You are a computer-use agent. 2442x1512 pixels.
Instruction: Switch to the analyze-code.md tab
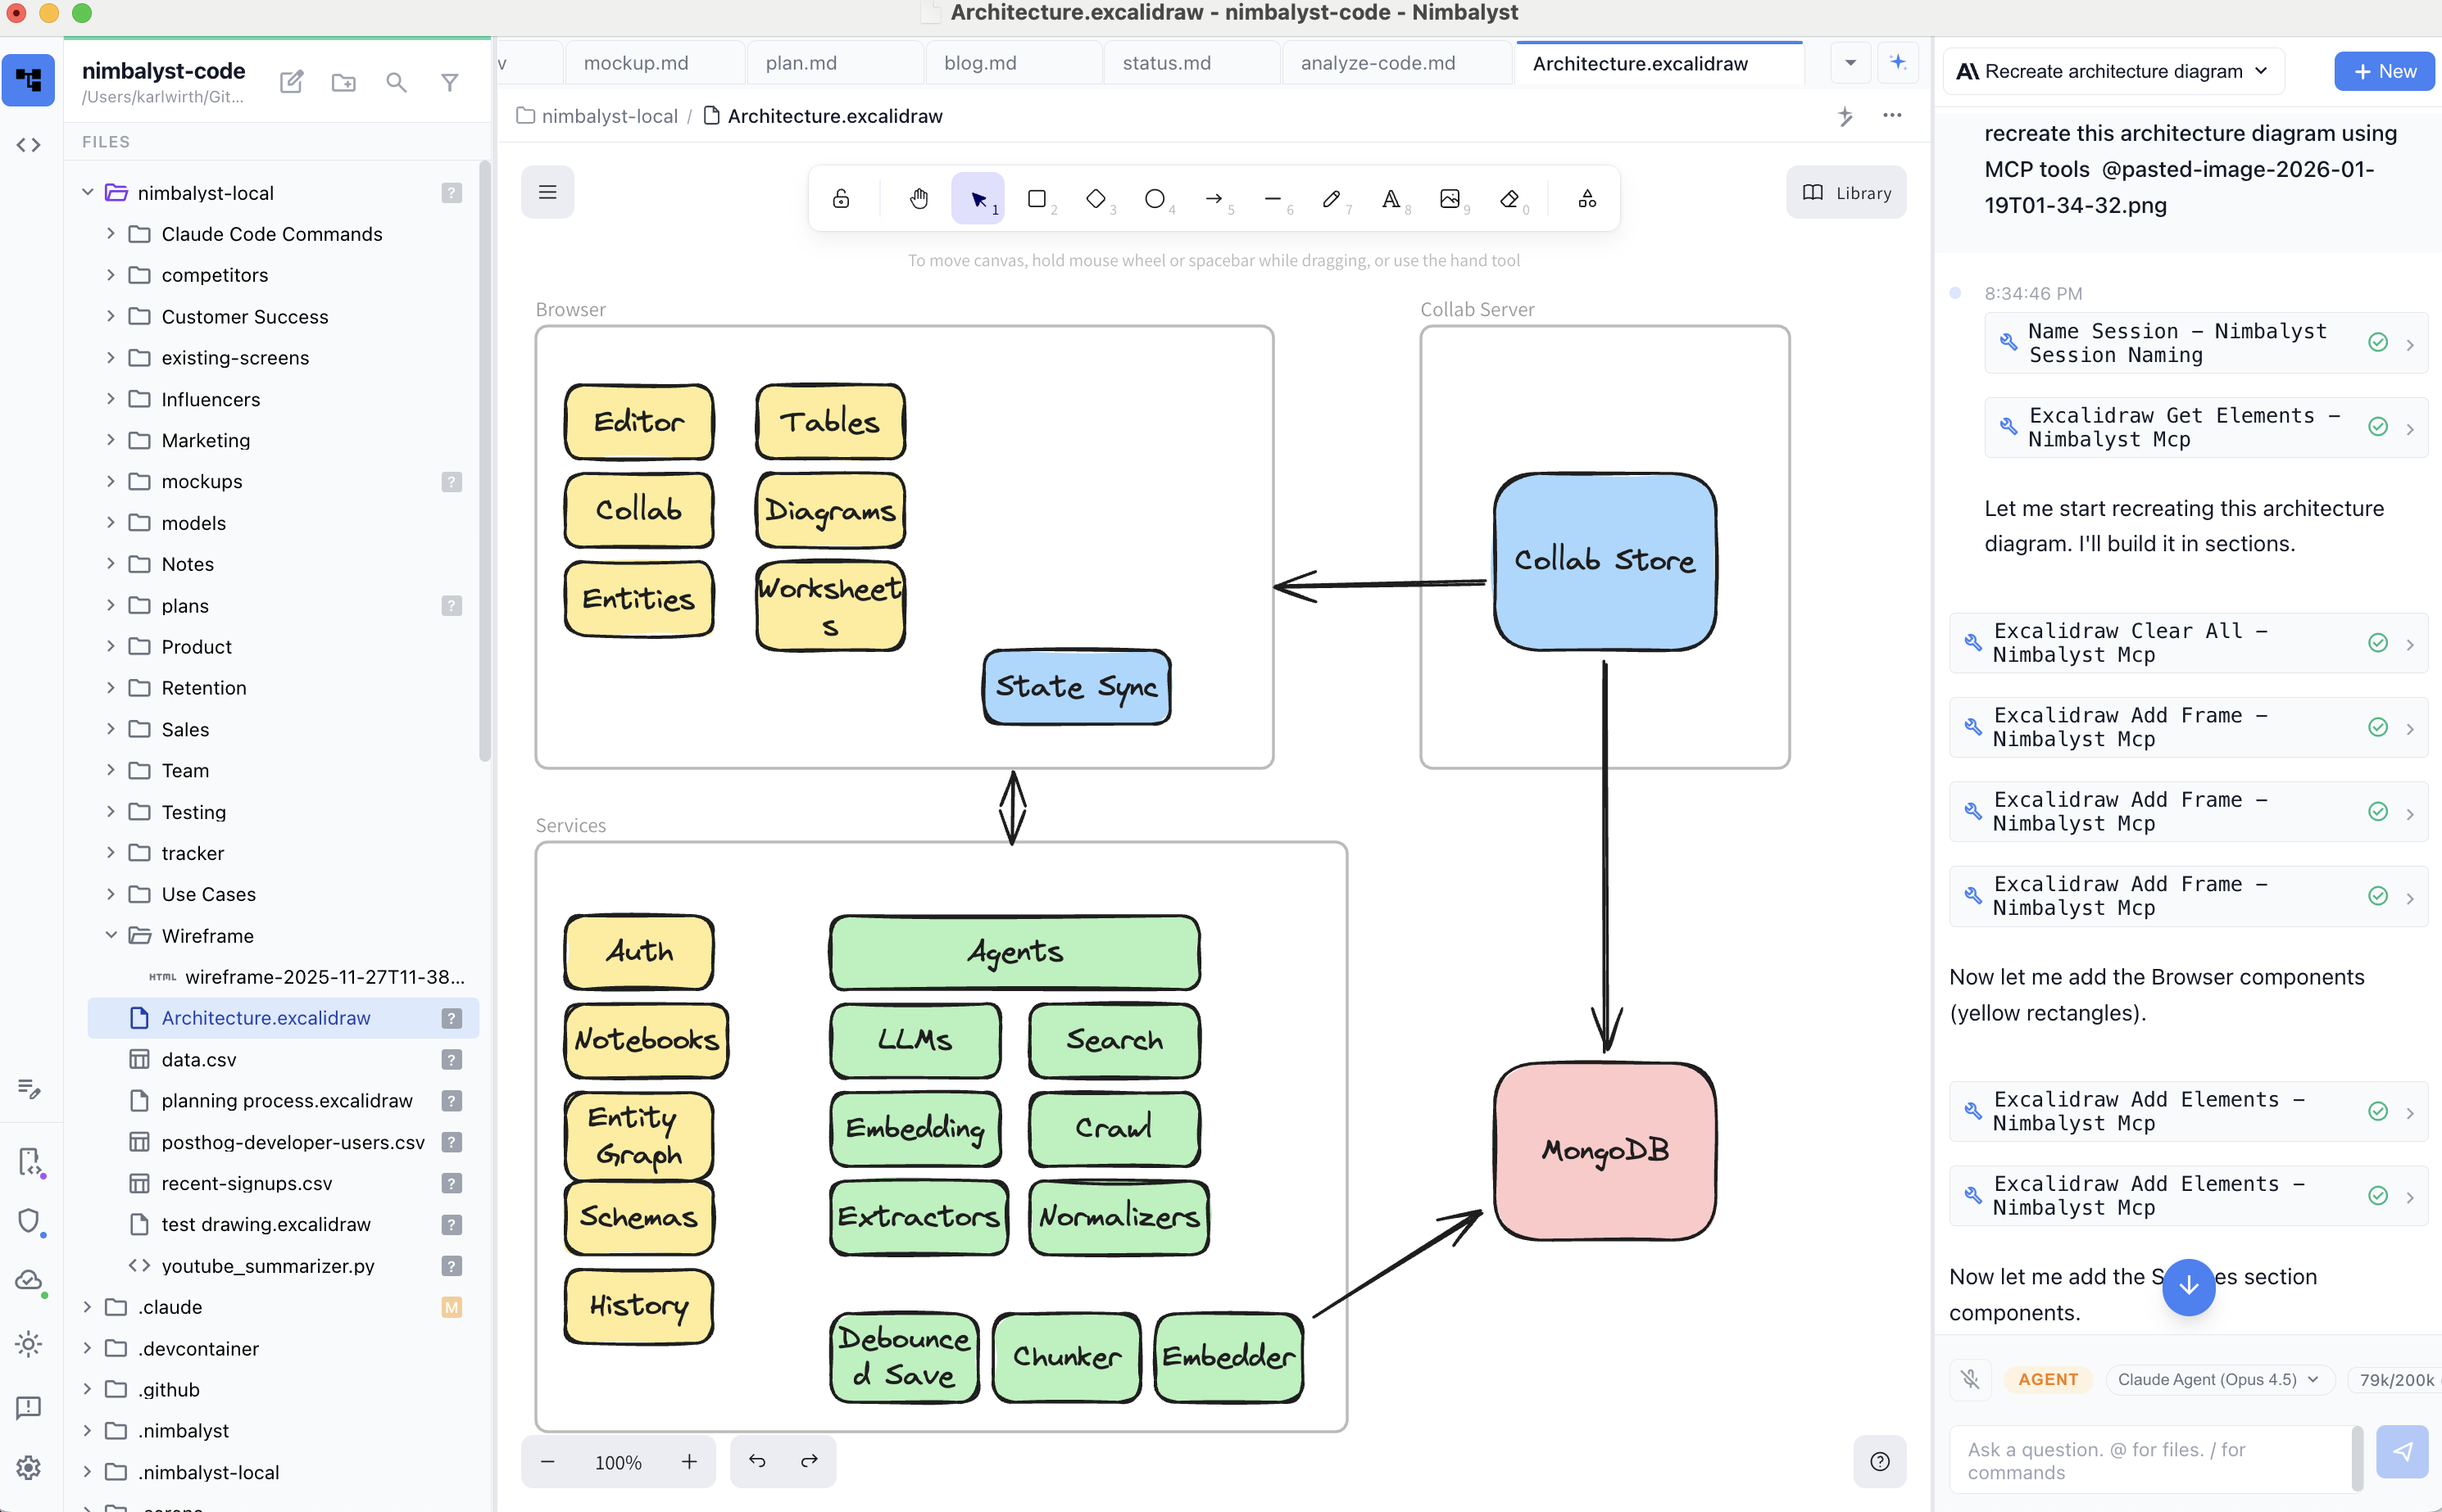point(1377,63)
